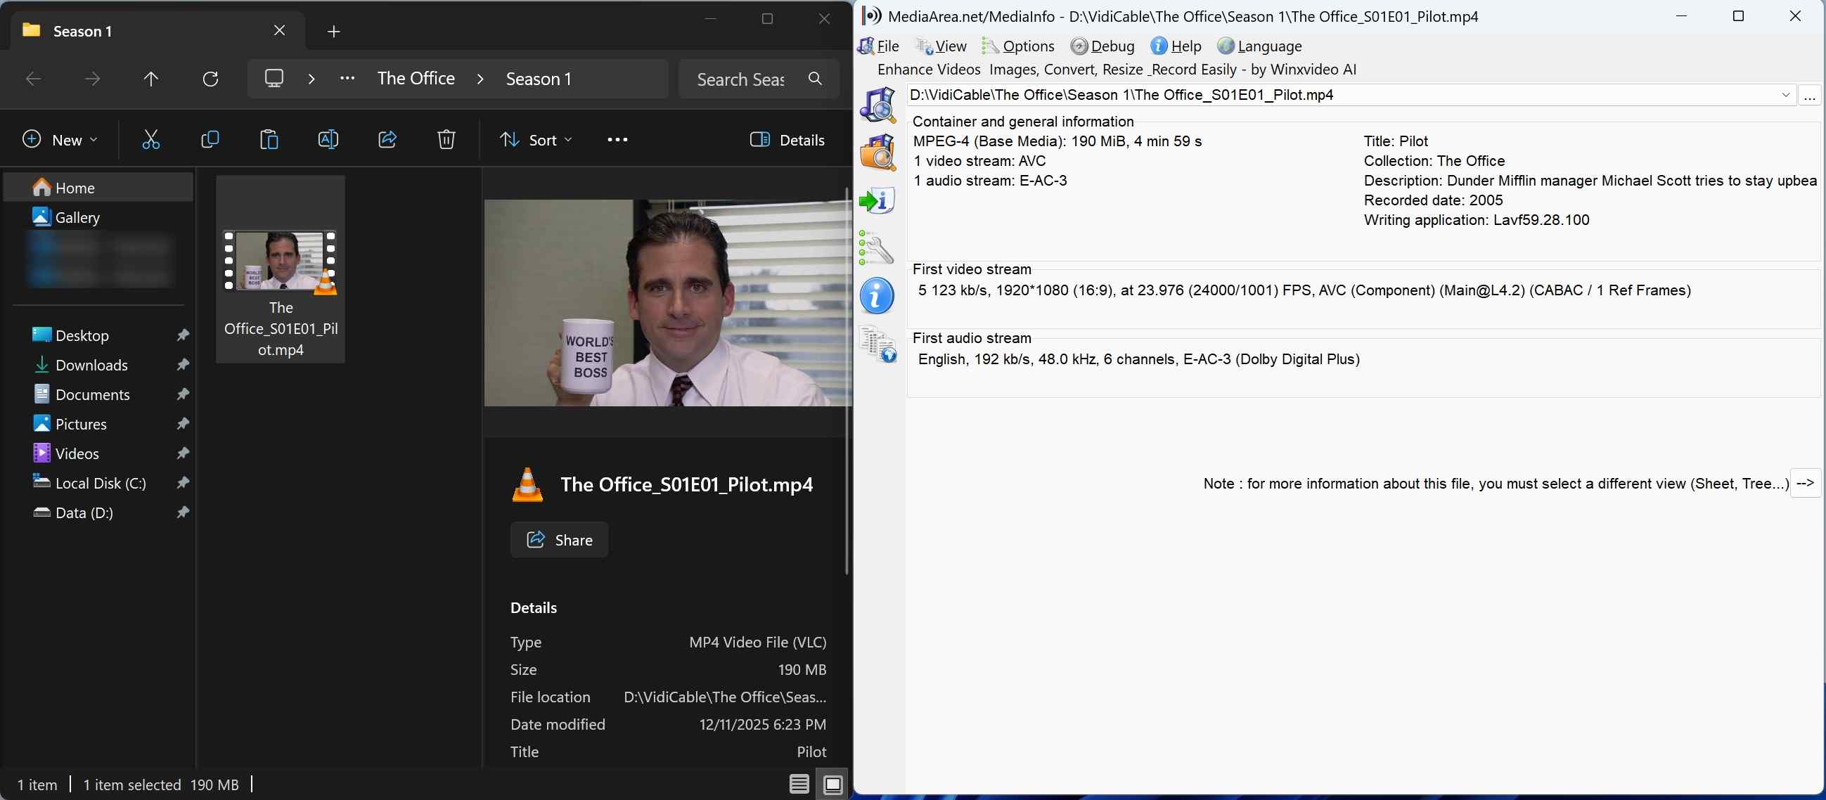1826x800 pixels.
Task: Select the Office pilot episode thumbnail
Action: [280, 263]
